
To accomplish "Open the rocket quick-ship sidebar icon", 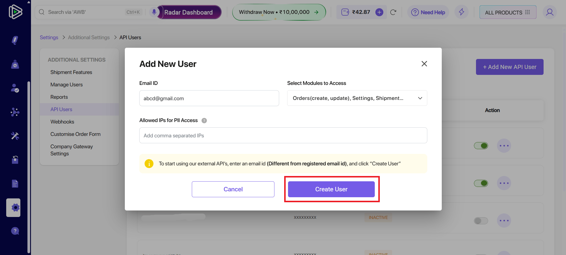I will (15, 40).
